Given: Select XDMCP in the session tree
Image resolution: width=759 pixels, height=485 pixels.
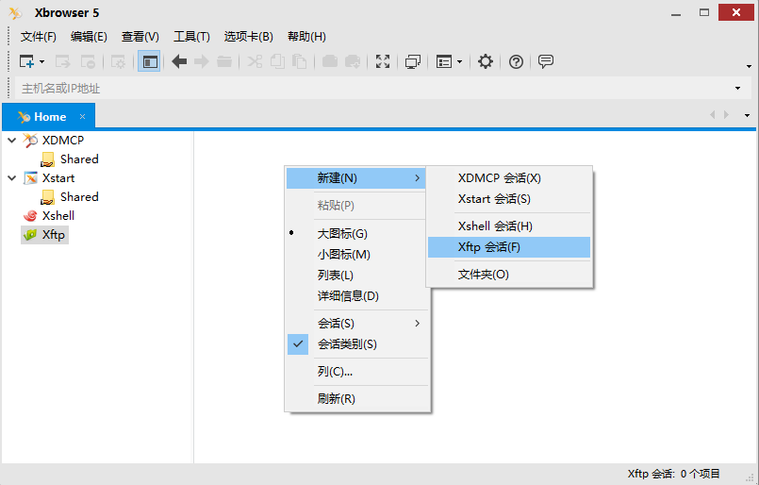Looking at the screenshot, I should pyautogui.click(x=63, y=140).
